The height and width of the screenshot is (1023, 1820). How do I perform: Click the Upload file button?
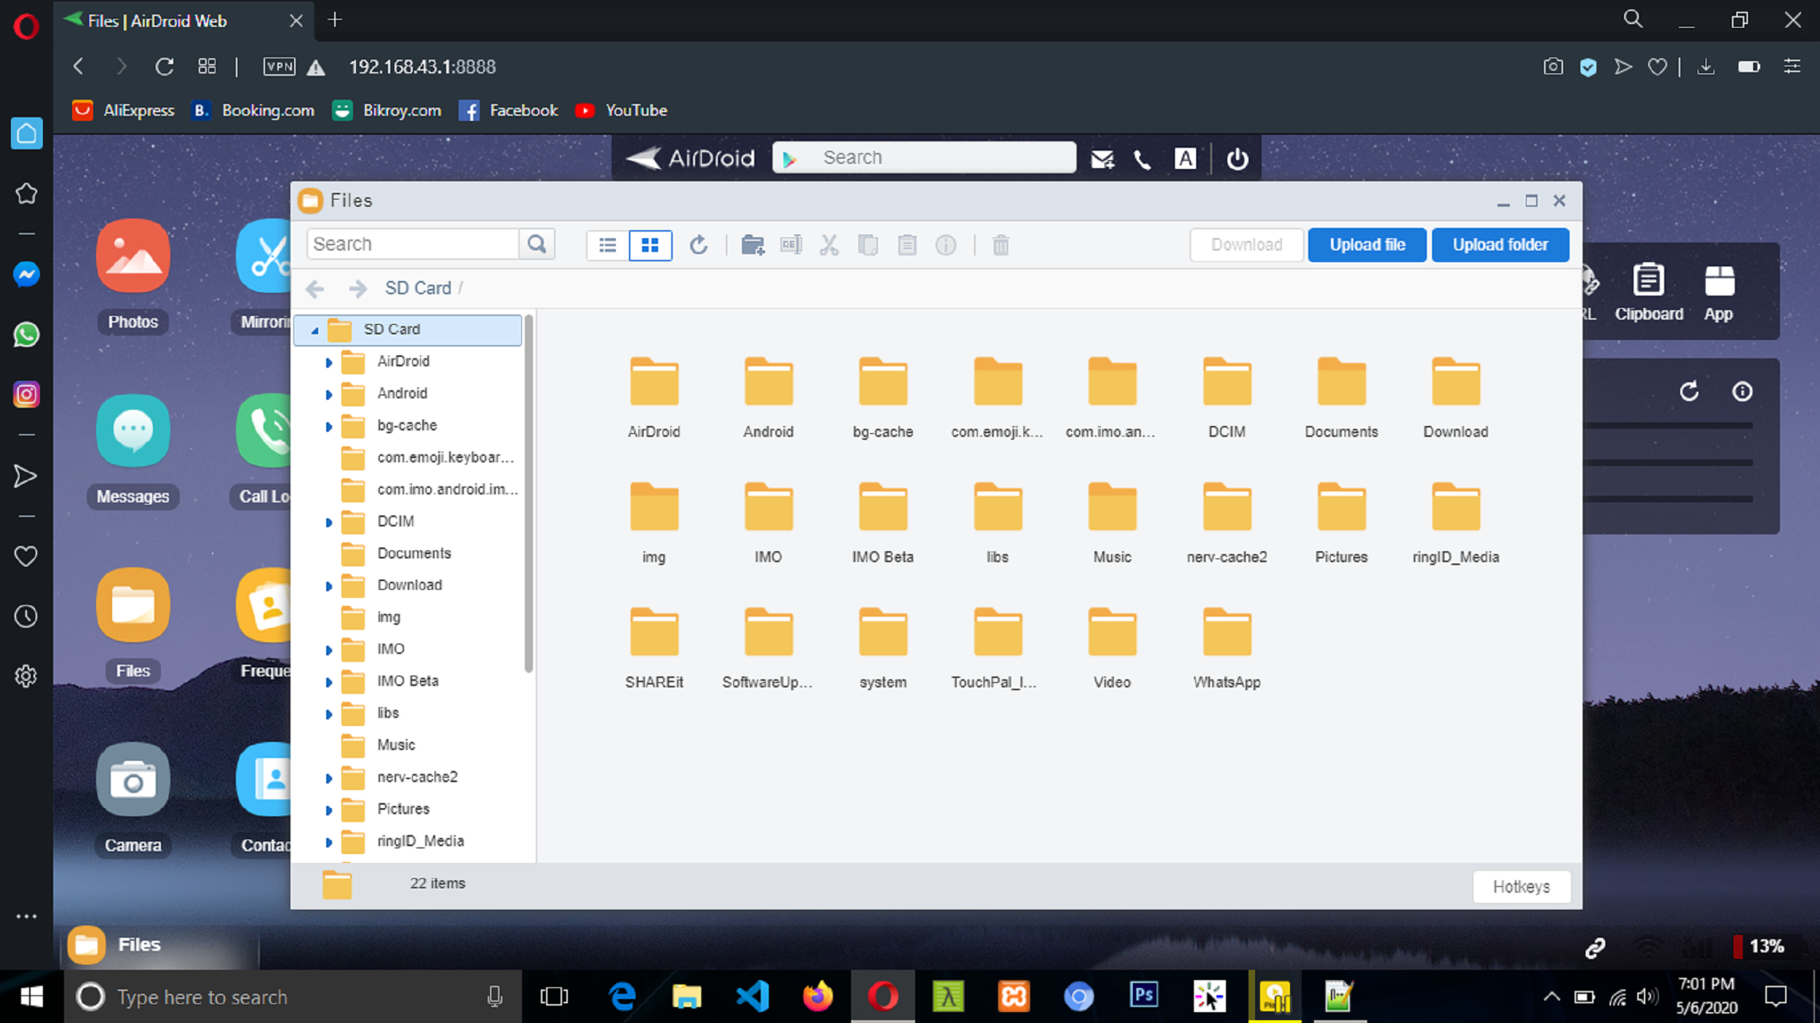point(1366,245)
